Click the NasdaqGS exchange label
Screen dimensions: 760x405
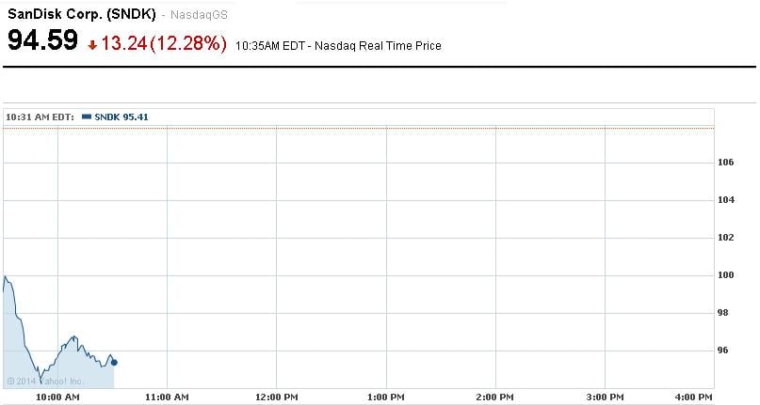point(198,17)
